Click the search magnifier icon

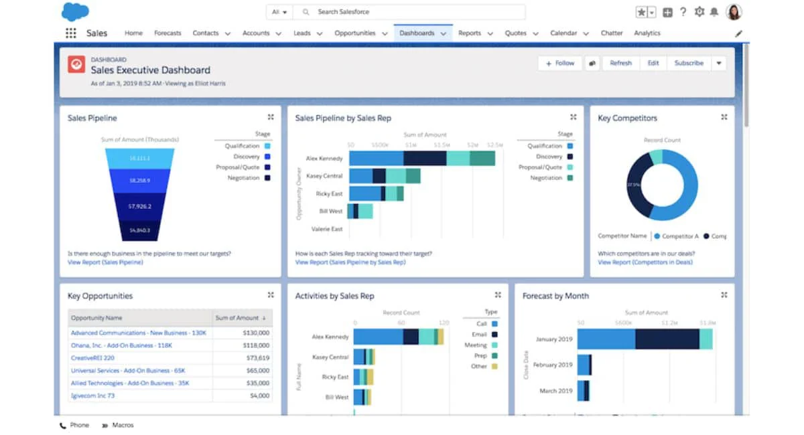[306, 12]
